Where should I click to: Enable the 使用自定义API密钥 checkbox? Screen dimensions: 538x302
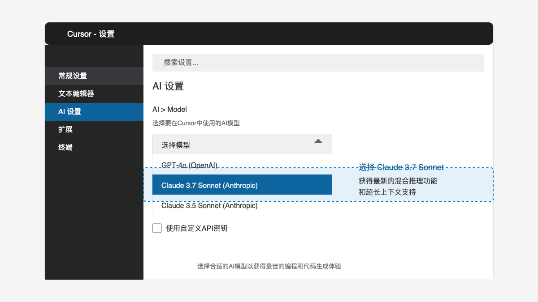coord(157,228)
